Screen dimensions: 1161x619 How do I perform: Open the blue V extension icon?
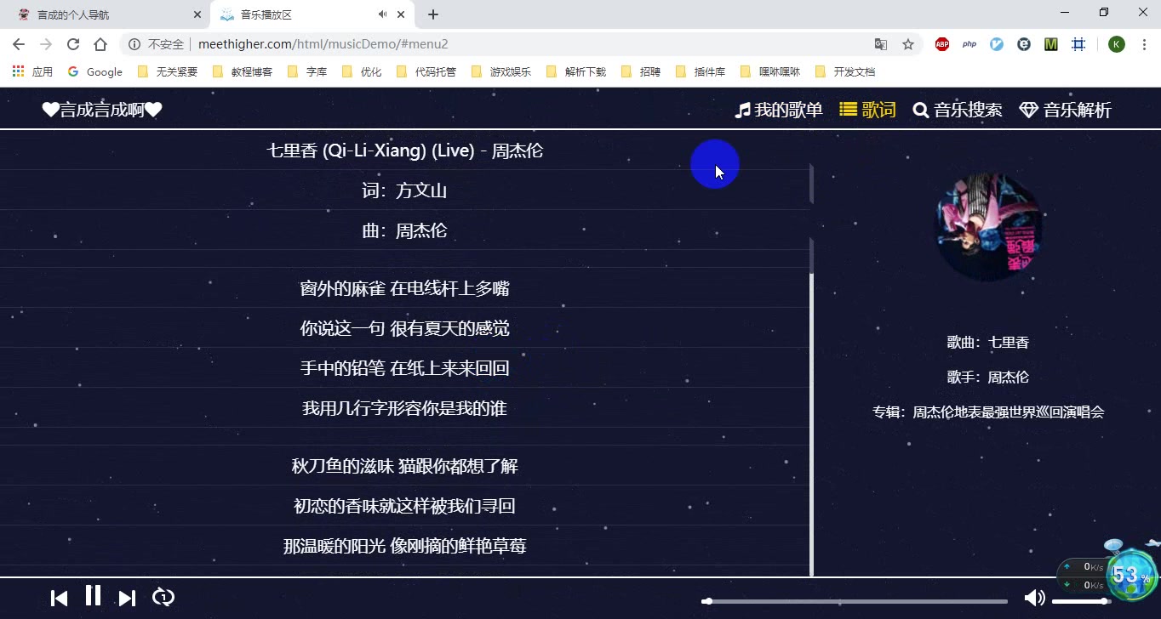click(x=997, y=44)
